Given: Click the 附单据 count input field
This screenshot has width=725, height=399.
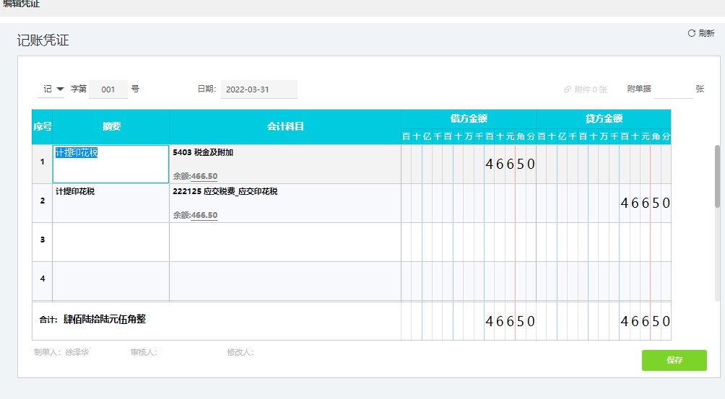Looking at the screenshot, I should point(672,89).
